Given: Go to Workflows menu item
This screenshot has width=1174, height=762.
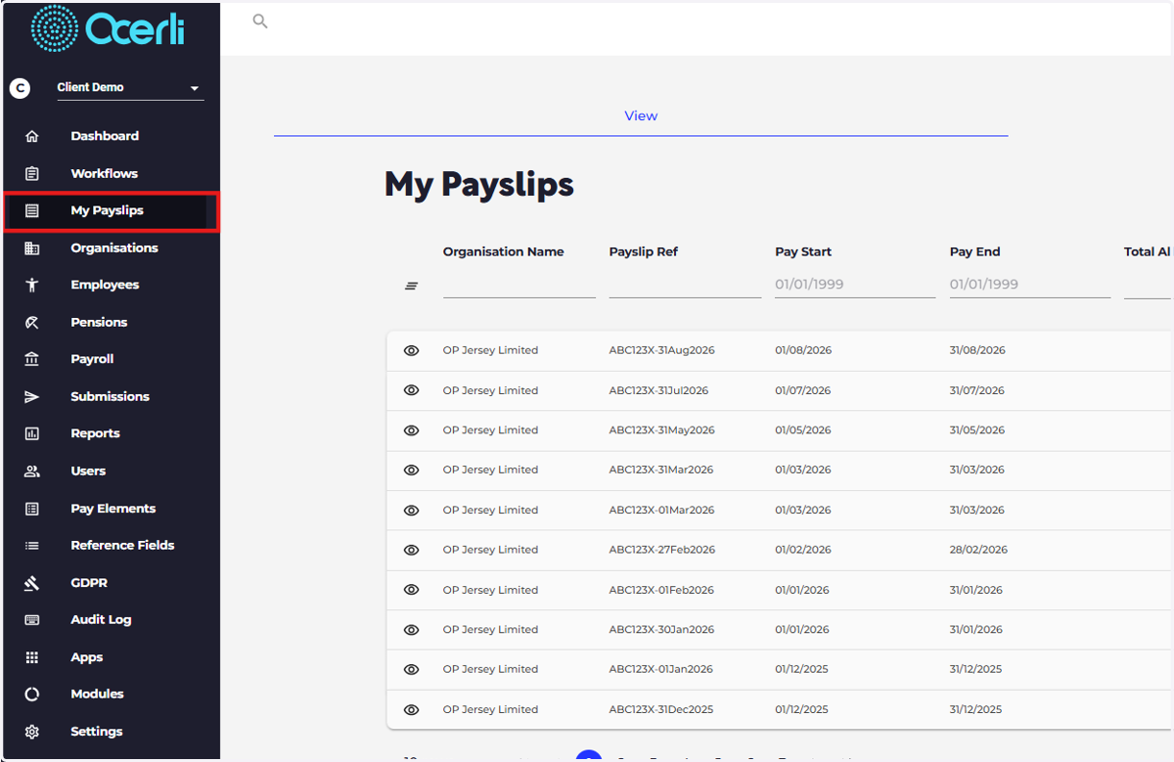Looking at the screenshot, I should (x=104, y=173).
